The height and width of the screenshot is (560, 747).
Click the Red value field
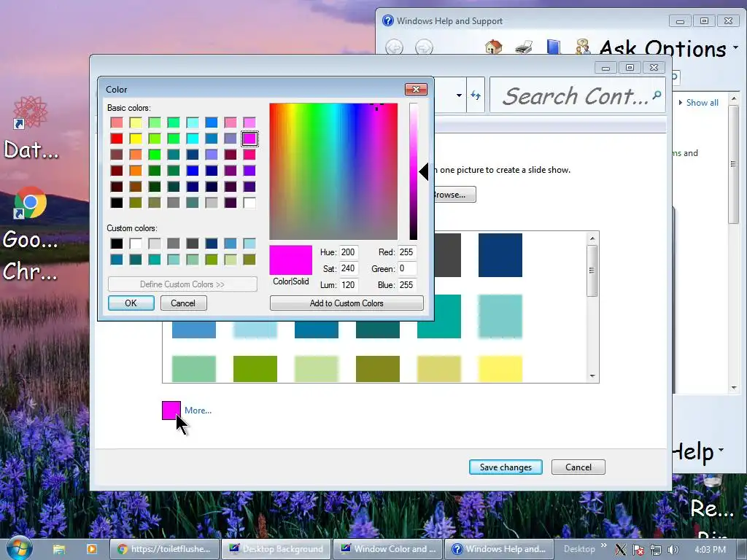tap(407, 252)
